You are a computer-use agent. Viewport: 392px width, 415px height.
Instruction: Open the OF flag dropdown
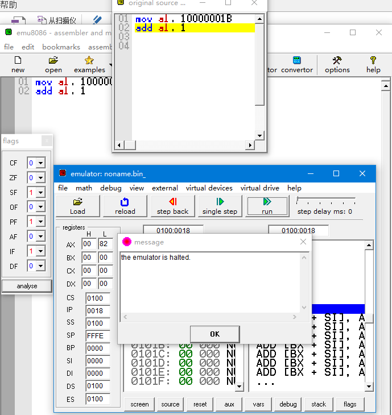(40, 207)
